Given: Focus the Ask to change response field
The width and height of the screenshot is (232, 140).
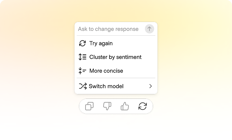Looking at the screenshot, I should 110,29.
